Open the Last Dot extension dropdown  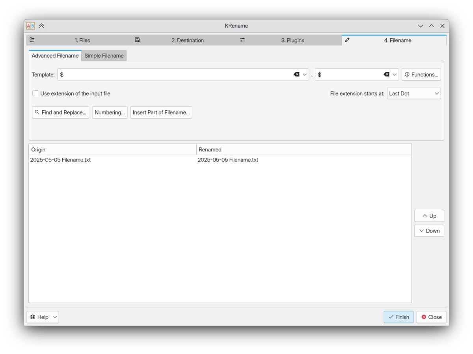[413, 93]
